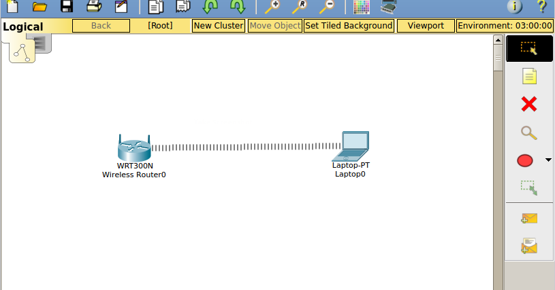Open a file with the folder icon
Screen dimensions: 555x290
(x=39, y=6)
